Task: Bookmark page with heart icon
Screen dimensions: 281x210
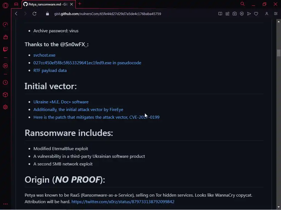Action: pos(256,14)
